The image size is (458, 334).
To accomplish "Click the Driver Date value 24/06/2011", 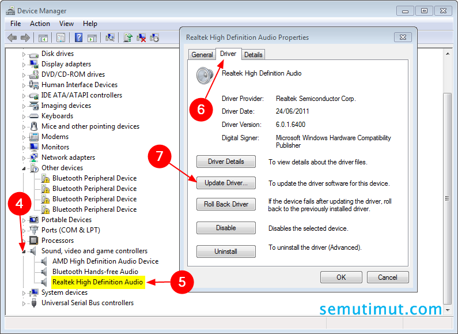I will tap(292, 111).
